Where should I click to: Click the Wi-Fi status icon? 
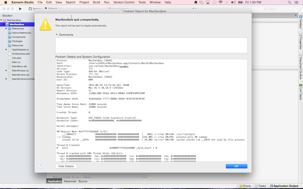(x=220, y=2)
